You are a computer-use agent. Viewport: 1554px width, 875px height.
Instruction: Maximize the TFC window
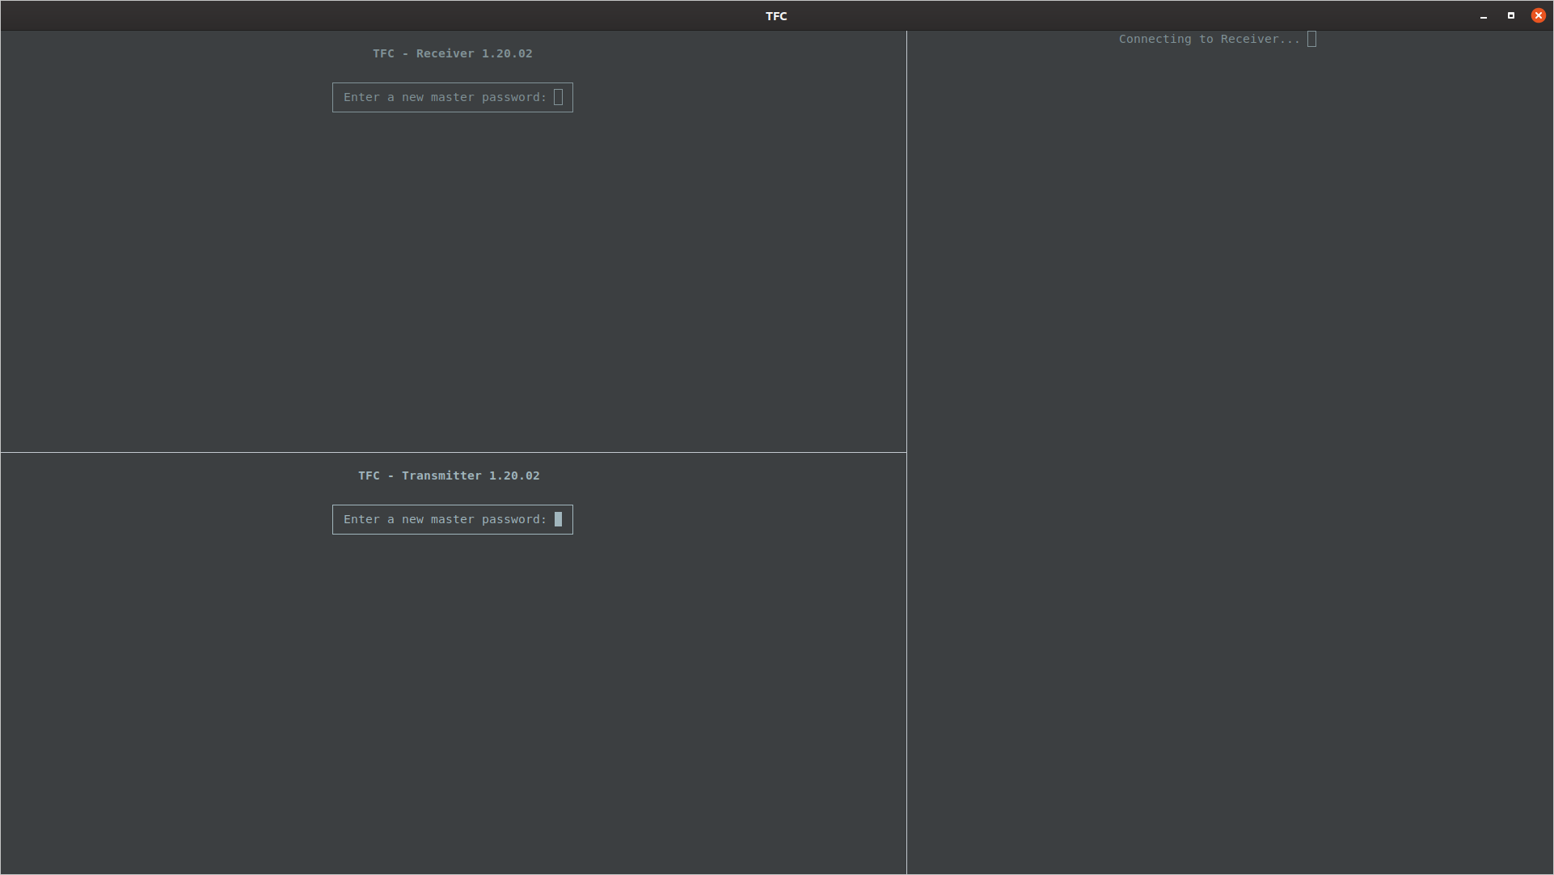[1511, 15]
